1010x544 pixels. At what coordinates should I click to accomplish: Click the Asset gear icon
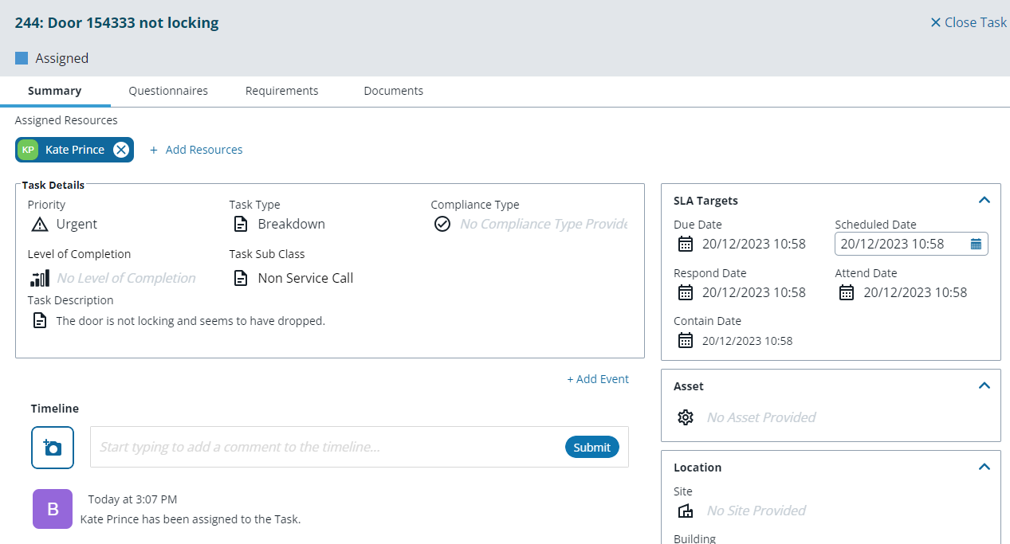[686, 417]
